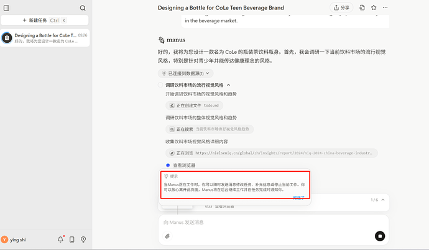Open the 正在创建文件 todo.md chip
This screenshot has height=250, width=429.
[x=194, y=105]
